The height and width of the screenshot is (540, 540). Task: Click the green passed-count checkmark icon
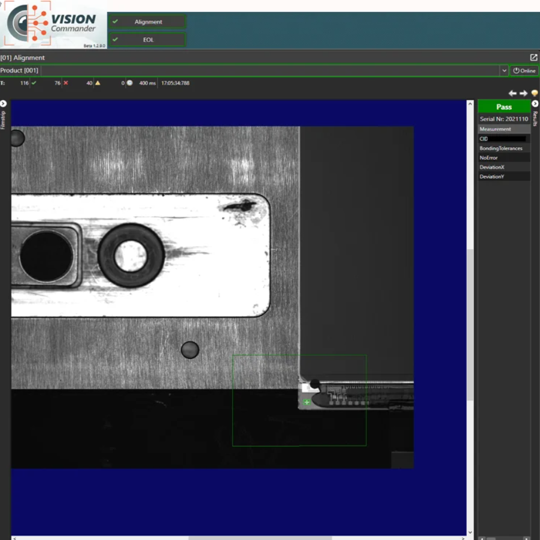pyautogui.click(x=34, y=83)
